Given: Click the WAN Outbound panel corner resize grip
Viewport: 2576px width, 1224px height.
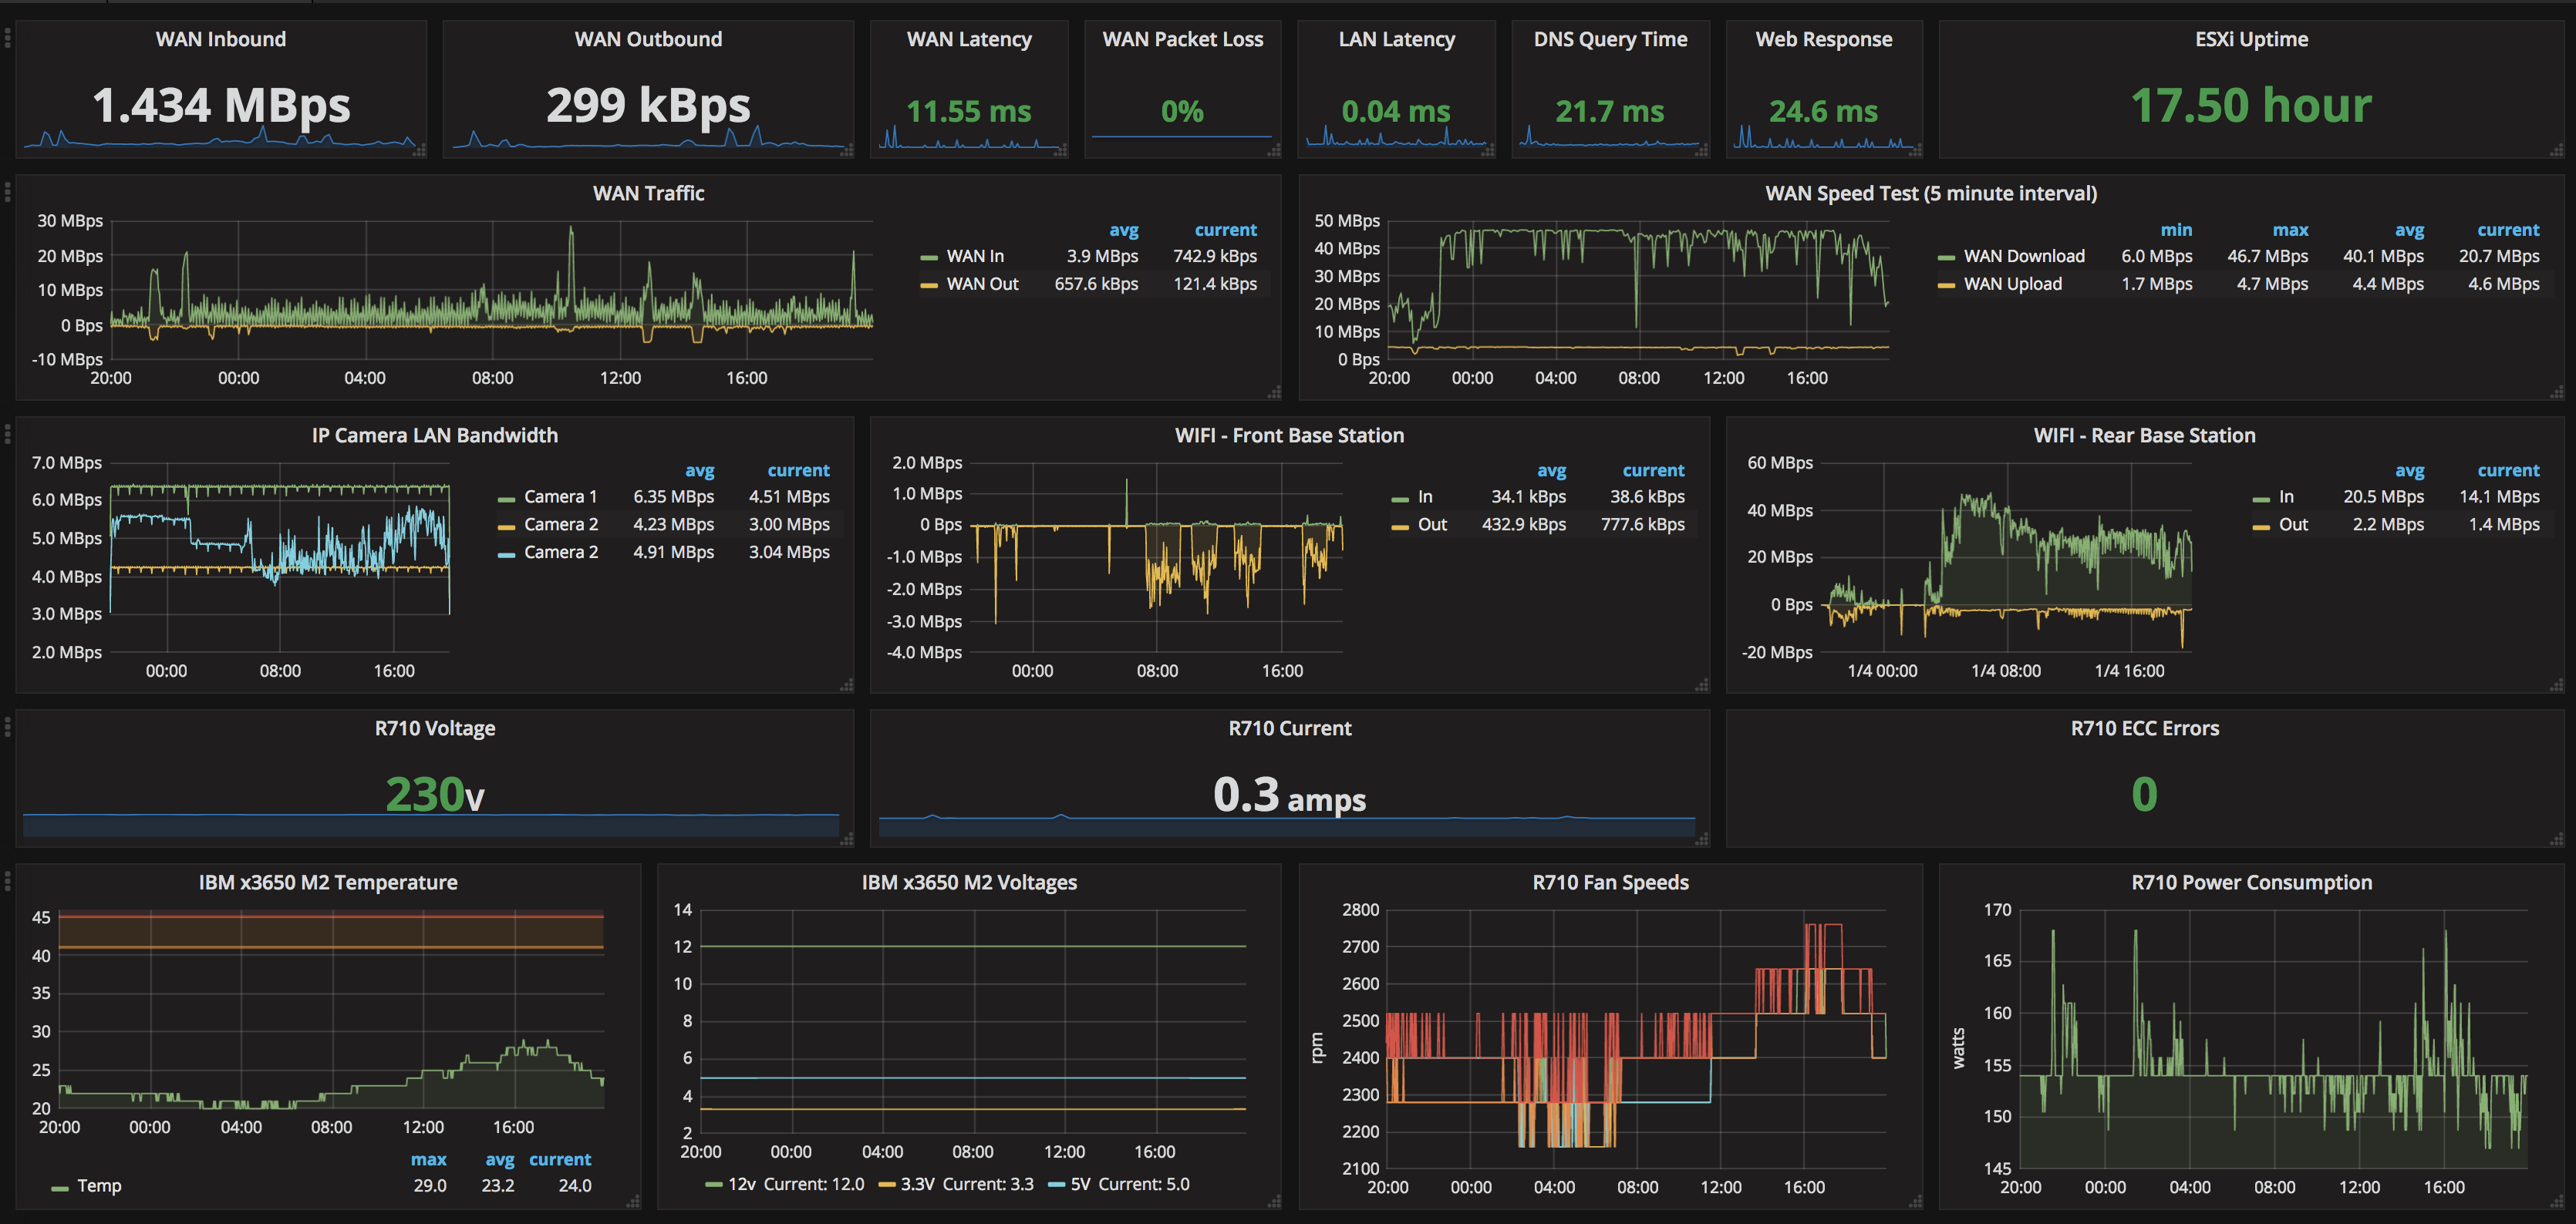Looking at the screenshot, I should click(x=847, y=151).
